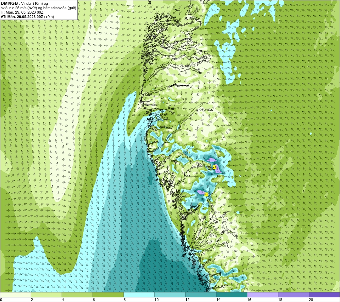Pick the 16–18 m/s light purple swatch
Viewport: 340px width, 302px height.
tap(262, 295)
